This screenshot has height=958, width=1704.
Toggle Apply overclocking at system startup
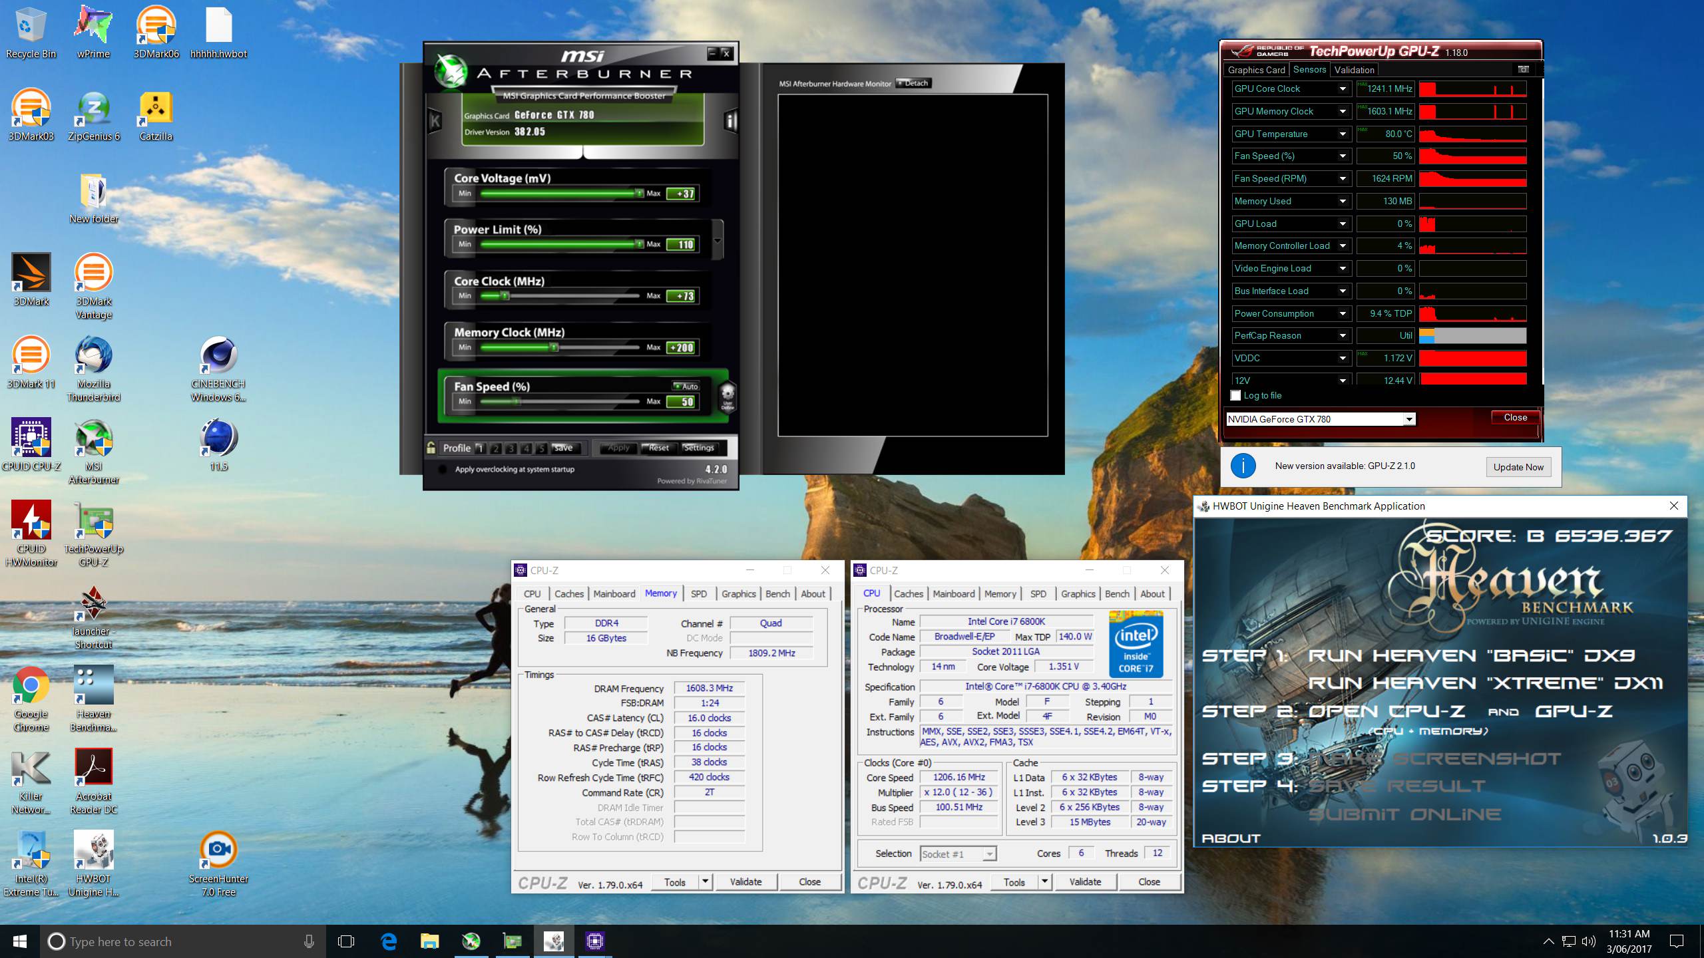[442, 470]
